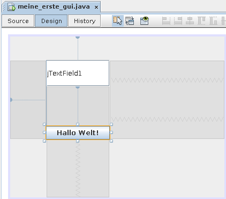The height and width of the screenshot is (199, 226).
Task: Click the top-left resize handle of Hallo Welt!
Action: coord(44,124)
